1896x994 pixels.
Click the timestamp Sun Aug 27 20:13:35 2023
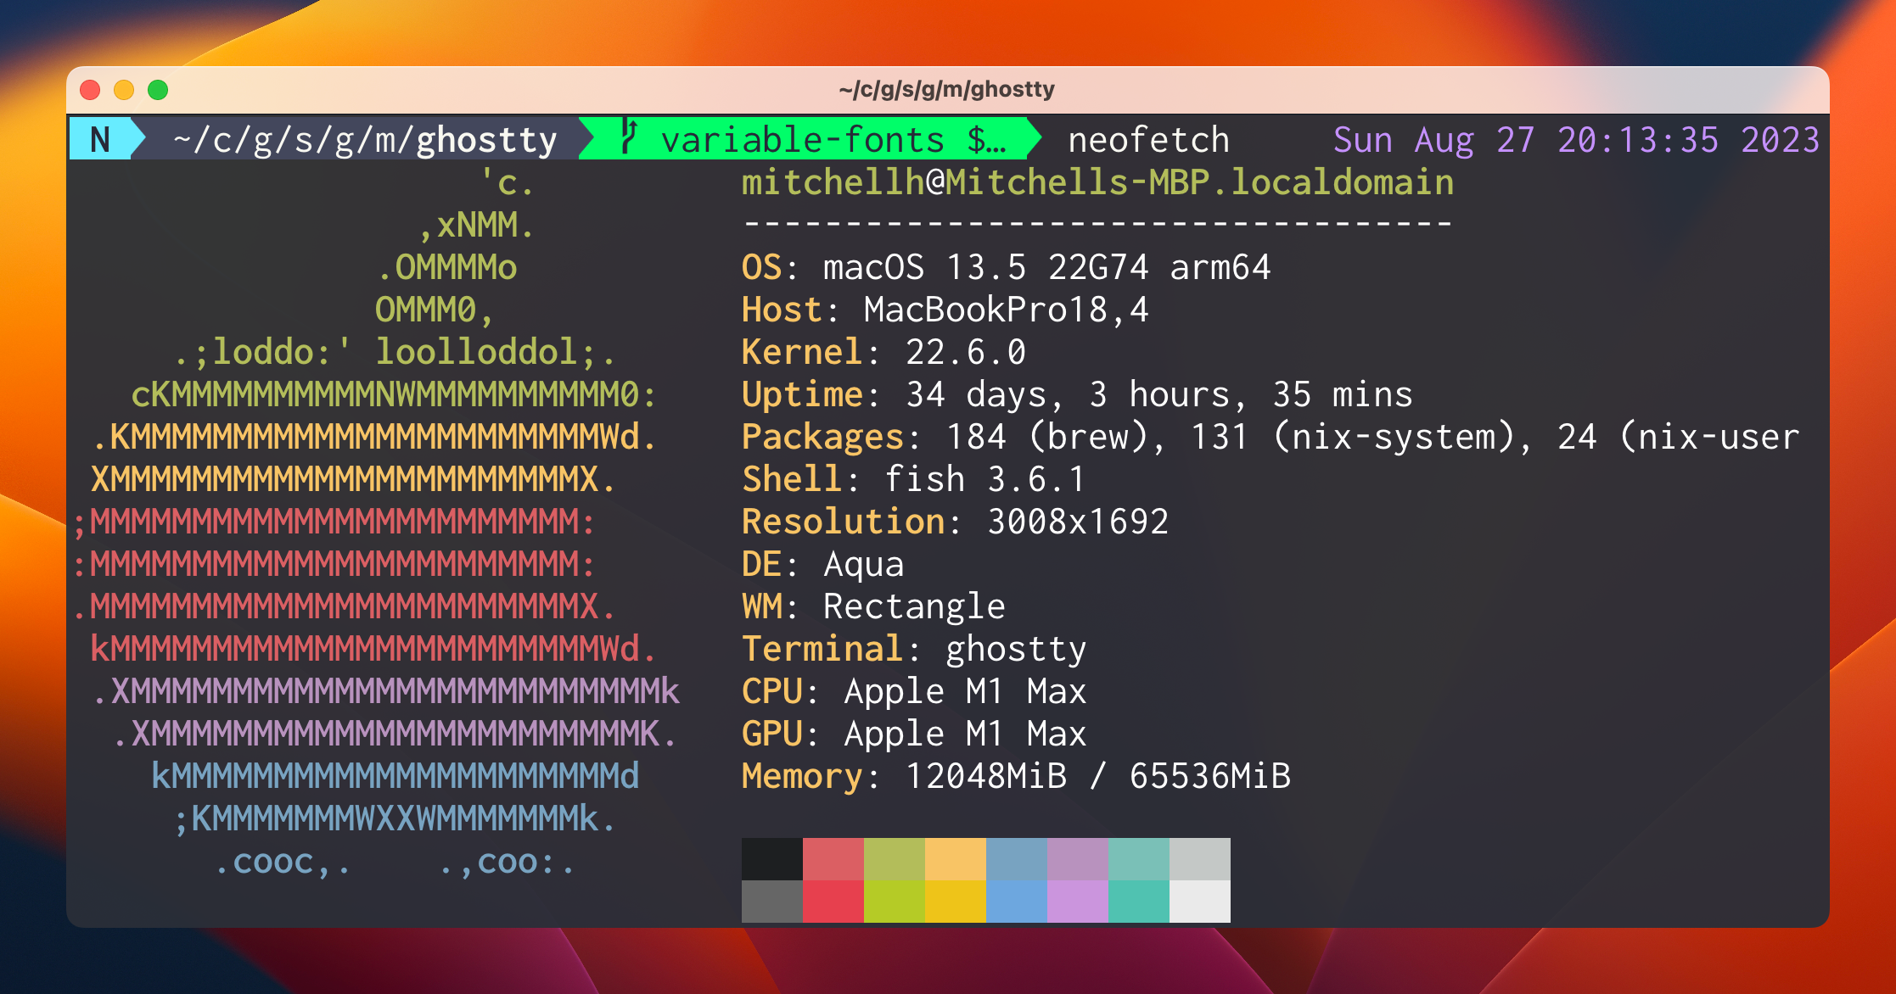pyautogui.click(x=1577, y=140)
